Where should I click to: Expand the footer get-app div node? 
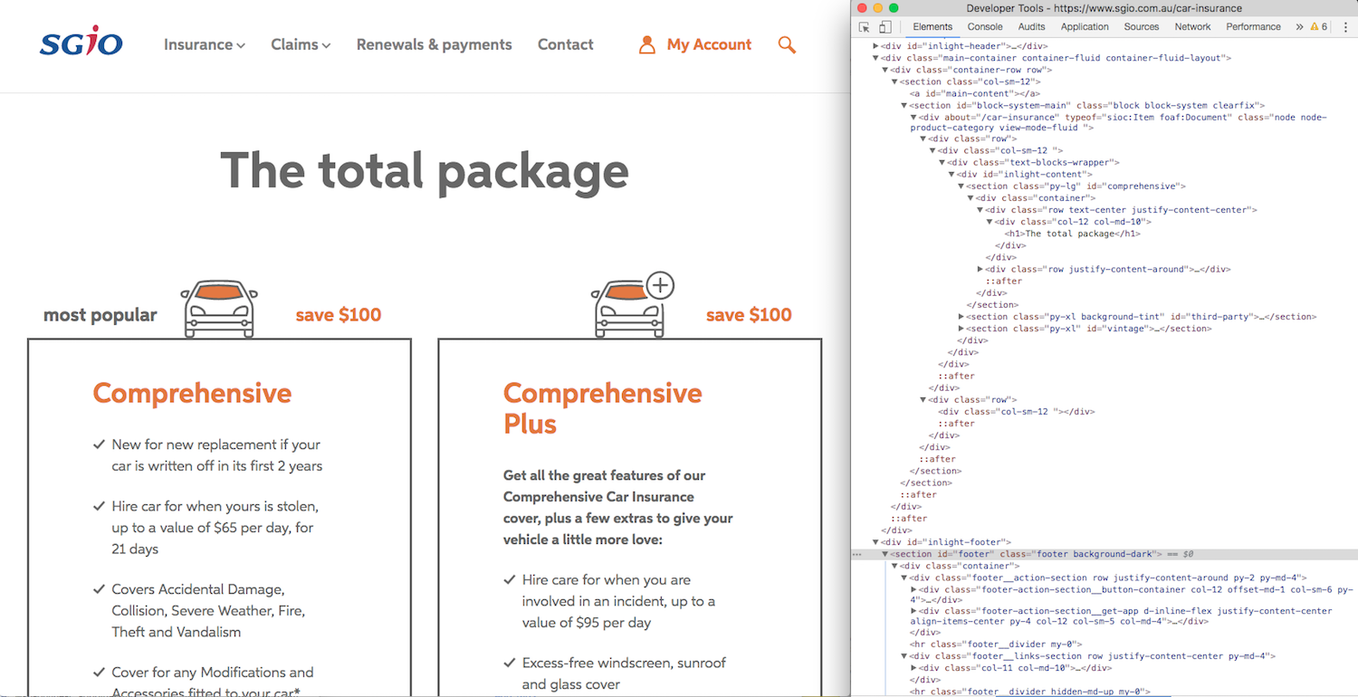913,611
